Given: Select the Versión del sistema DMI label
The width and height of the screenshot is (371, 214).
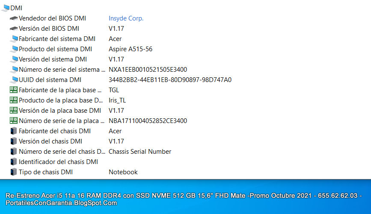Looking at the screenshot, I should (x=53, y=59).
